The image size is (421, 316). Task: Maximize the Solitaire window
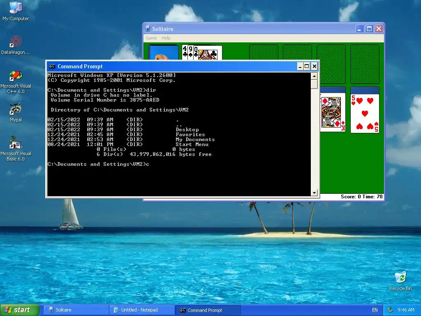coord(370,28)
